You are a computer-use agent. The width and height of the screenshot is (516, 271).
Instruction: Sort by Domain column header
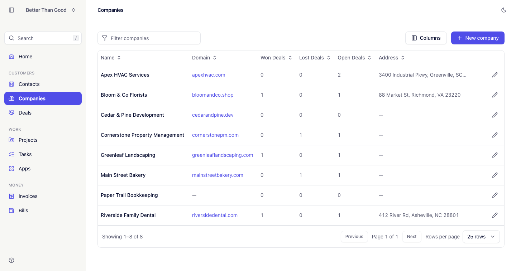(x=204, y=58)
